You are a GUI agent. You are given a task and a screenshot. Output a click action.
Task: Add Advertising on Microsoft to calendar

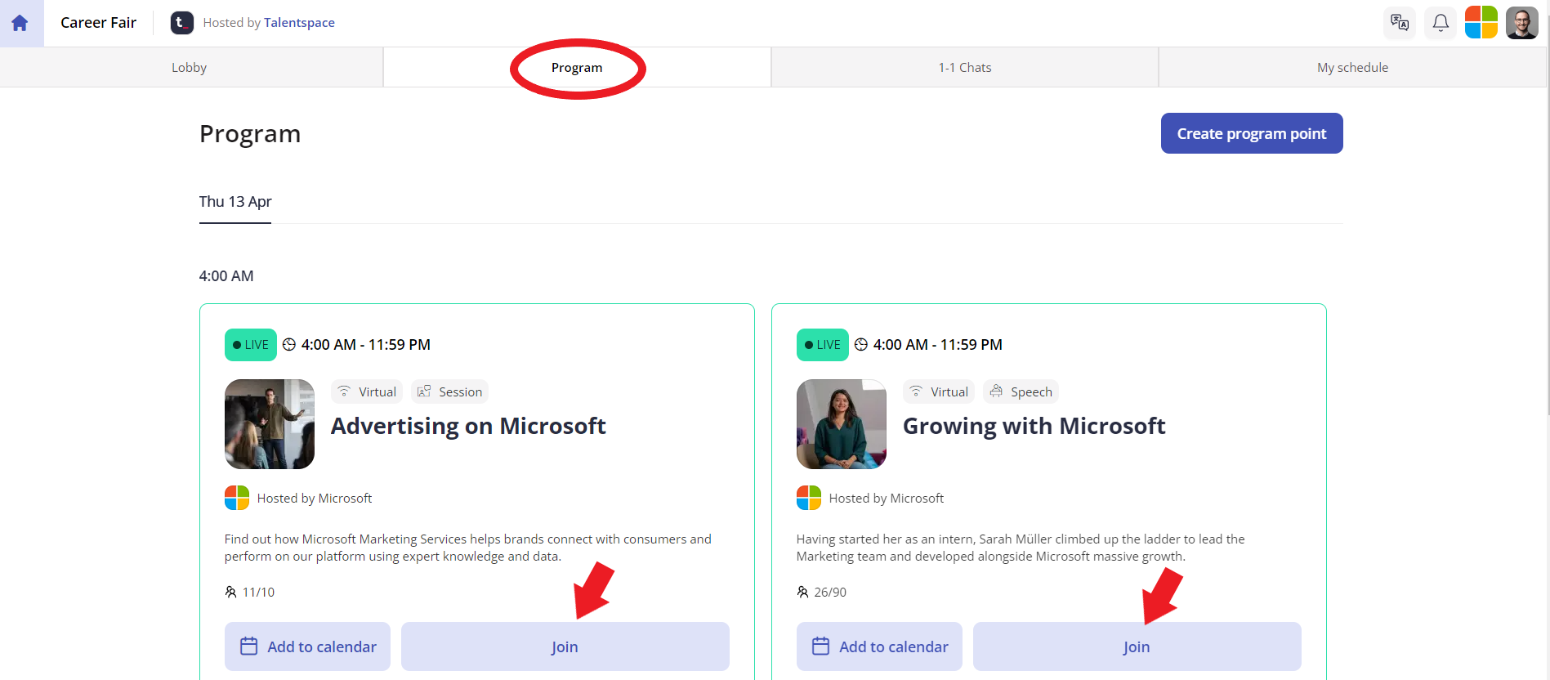[307, 646]
